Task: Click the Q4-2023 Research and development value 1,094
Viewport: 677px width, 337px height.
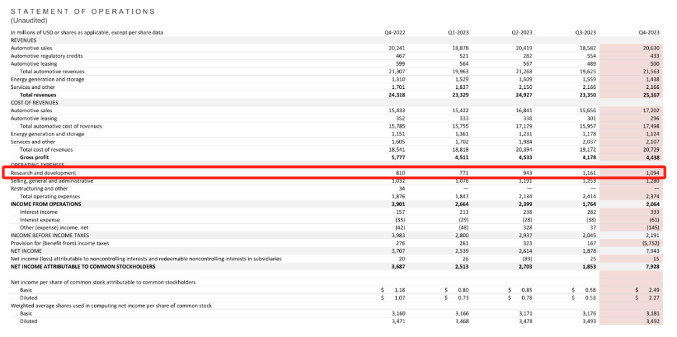Action: click(652, 173)
